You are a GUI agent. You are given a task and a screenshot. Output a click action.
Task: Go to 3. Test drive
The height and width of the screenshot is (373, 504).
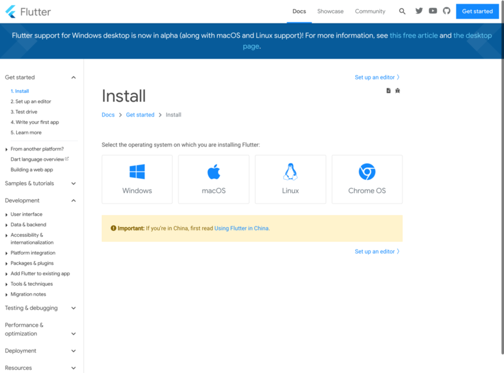(x=24, y=112)
